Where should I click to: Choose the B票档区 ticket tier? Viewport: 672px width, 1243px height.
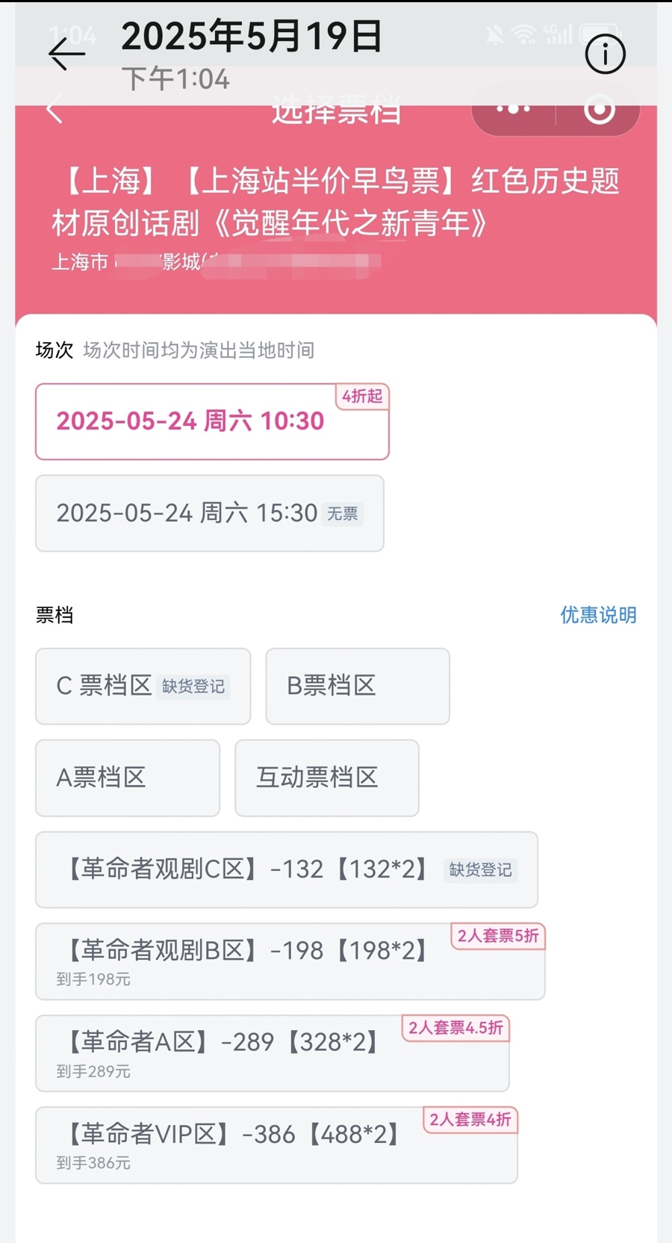click(x=358, y=686)
